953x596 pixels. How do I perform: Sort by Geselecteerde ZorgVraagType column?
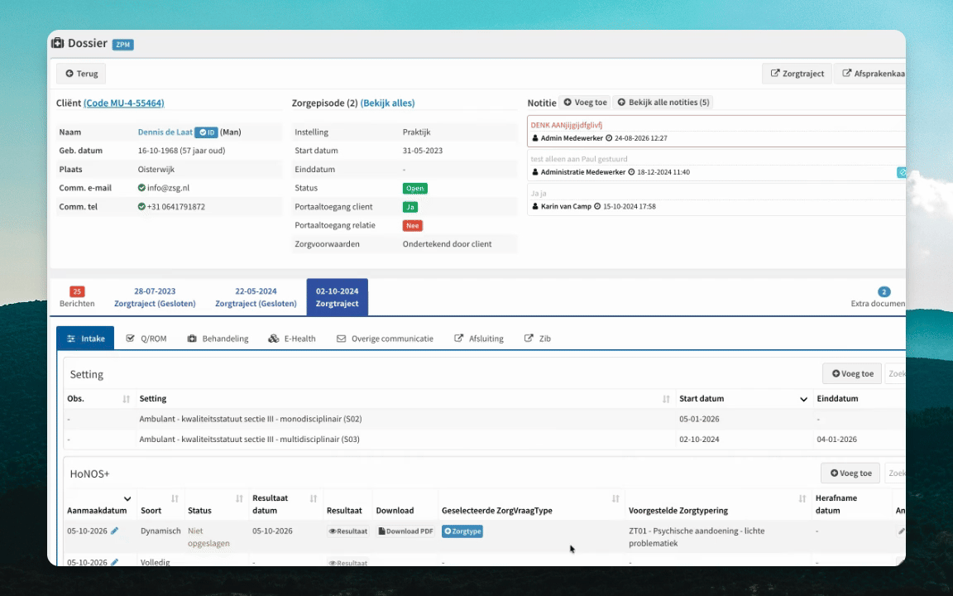pyautogui.click(x=615, y=498)
